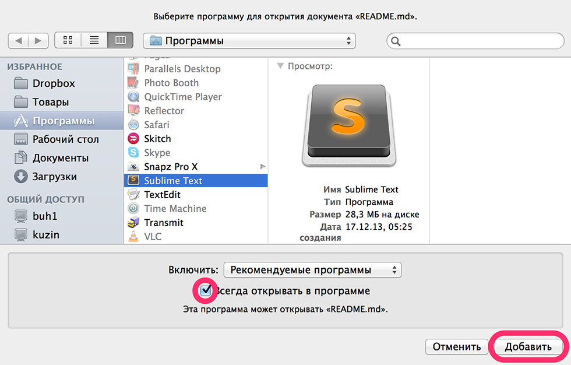Image resolution: width=571 pixels, height=365 pixels.
Task: Select the Photo Booth list entry
Action: pos(196,83)
